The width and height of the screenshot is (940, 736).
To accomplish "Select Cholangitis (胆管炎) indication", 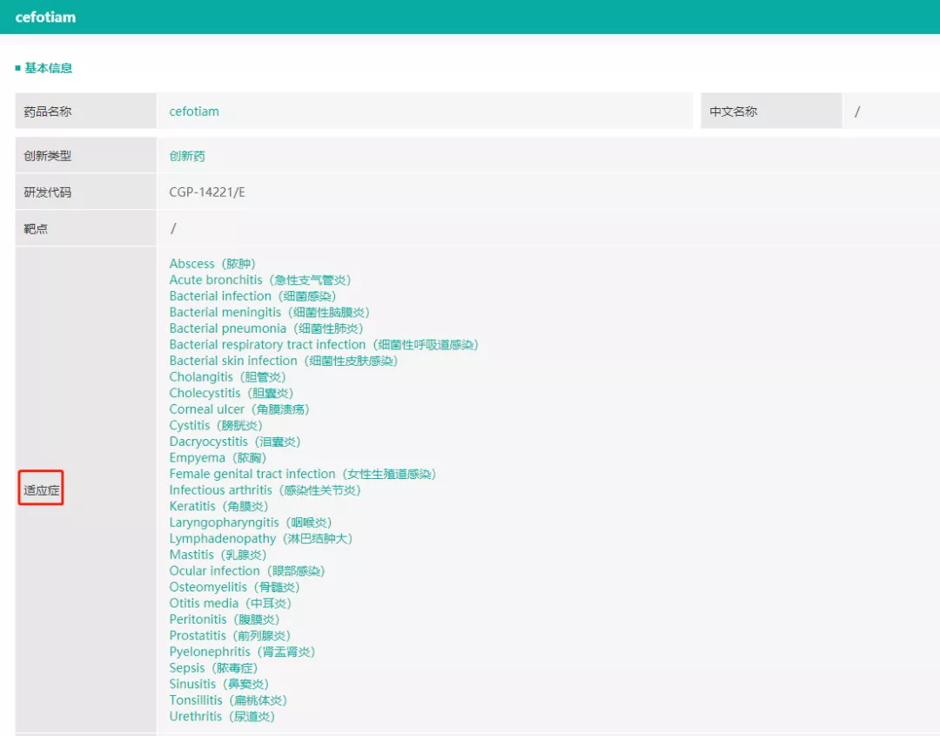I will 228,377.
